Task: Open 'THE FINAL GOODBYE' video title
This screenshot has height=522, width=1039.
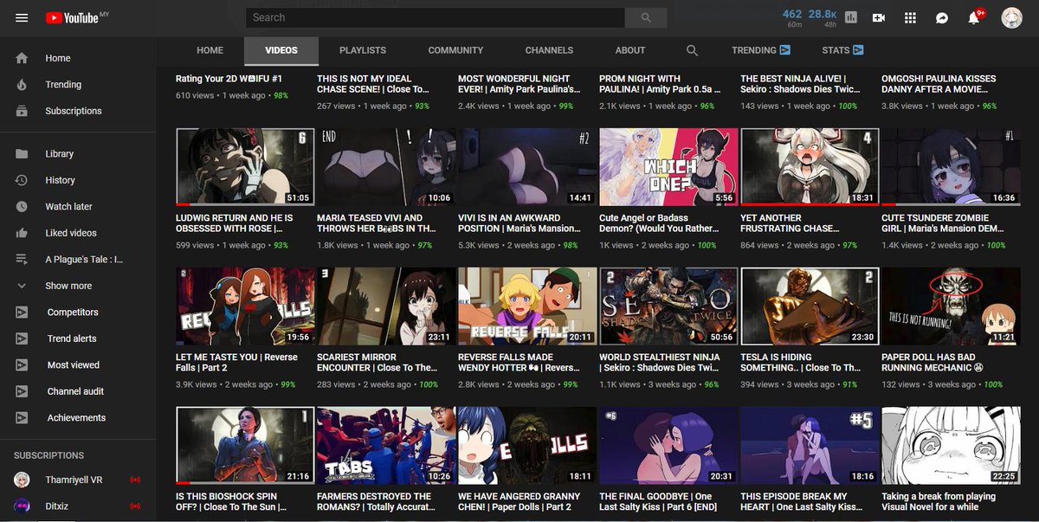Action: point(655,502)
